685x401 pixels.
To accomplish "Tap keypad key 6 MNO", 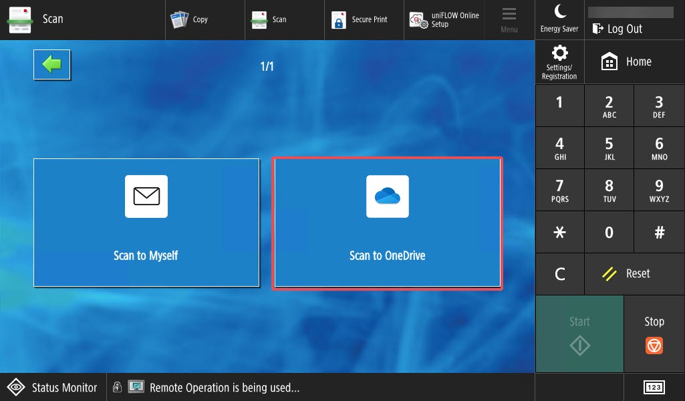I will pos(659,148).
